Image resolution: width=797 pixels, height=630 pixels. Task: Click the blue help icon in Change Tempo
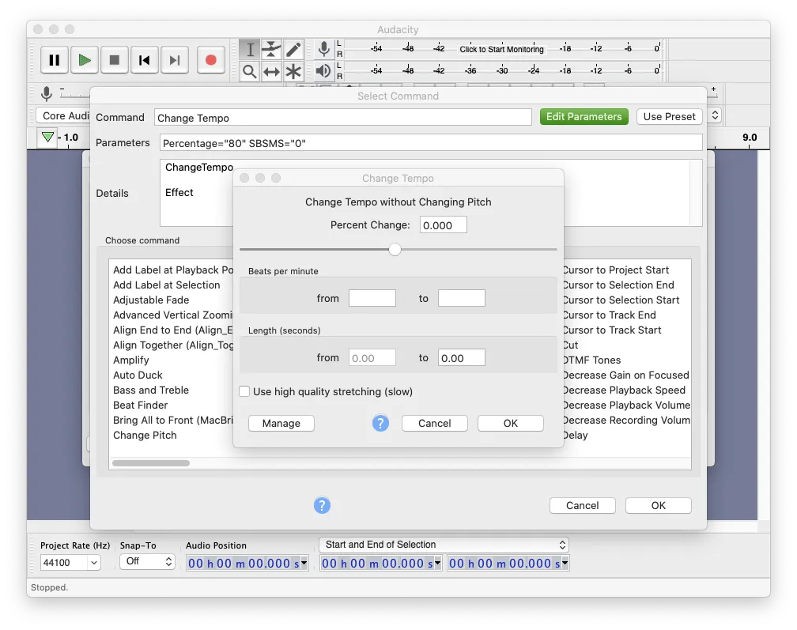pos(380,423)
